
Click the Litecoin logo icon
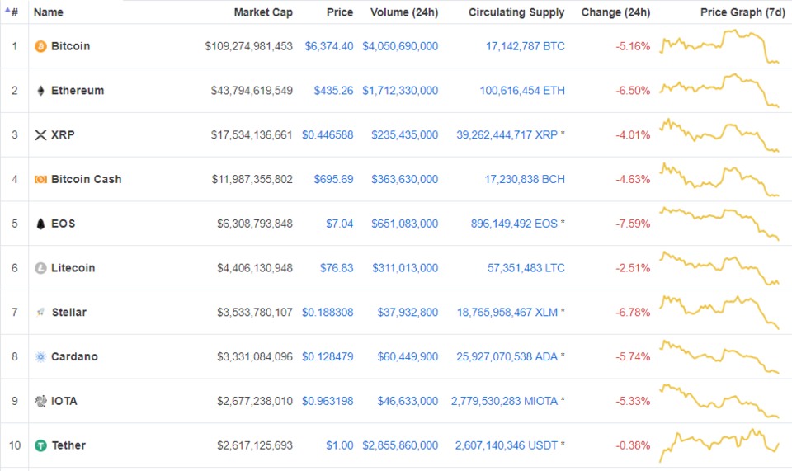pos(40,268)
